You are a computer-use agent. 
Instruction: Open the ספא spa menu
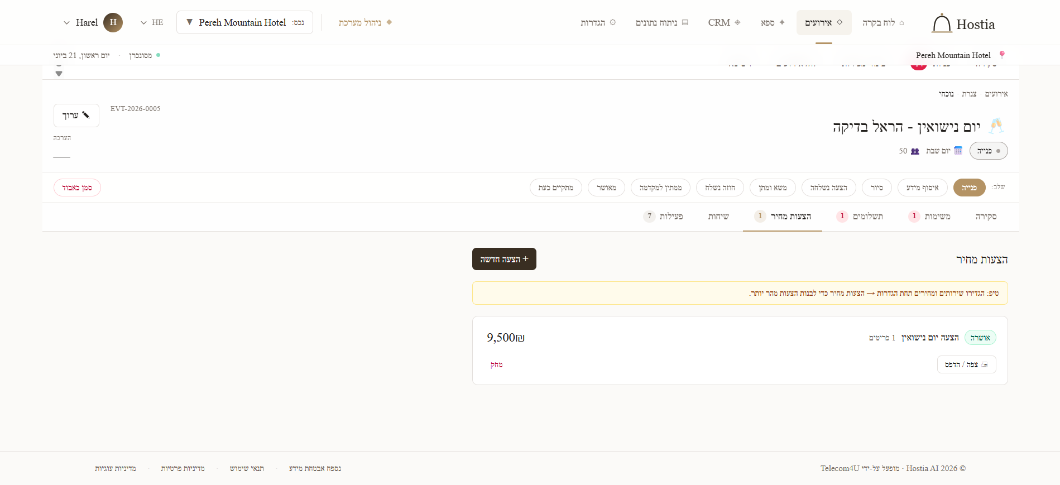click(x=773, y=22)
